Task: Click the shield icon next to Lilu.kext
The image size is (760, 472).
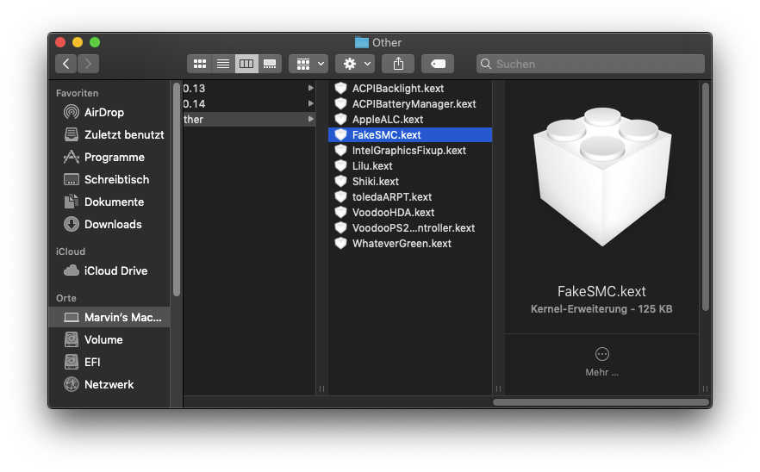Action: pyautogui.click(x=340, y=165)
